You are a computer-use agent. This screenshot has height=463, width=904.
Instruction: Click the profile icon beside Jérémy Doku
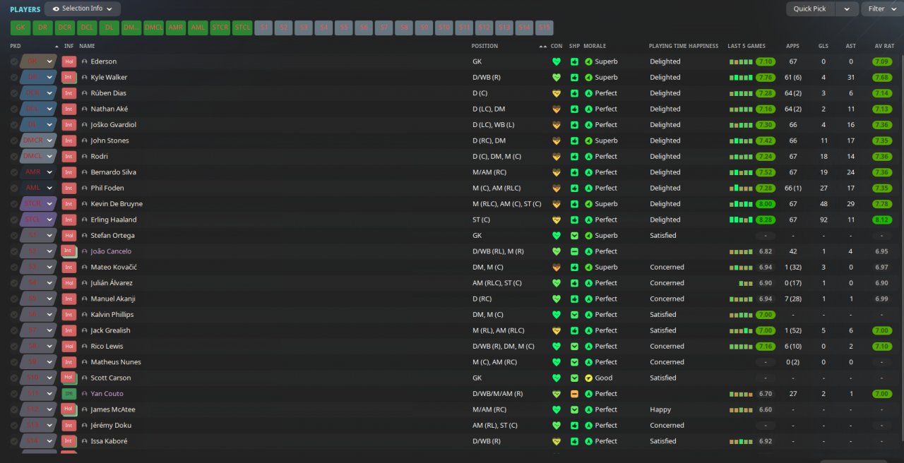pyautogui.click(x=85, y=426)
